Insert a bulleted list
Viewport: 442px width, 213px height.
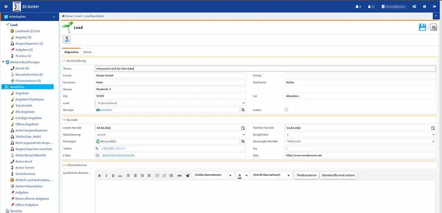(157, 175)
